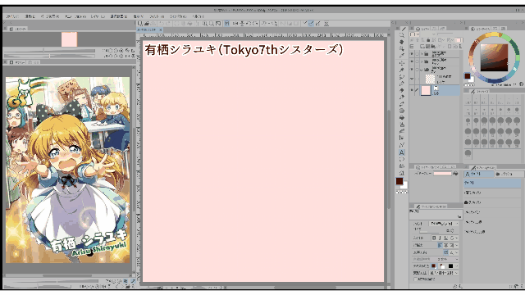Select the Zoom magnifier tool
Screen dimensions: 525x295
coord(401,34)
